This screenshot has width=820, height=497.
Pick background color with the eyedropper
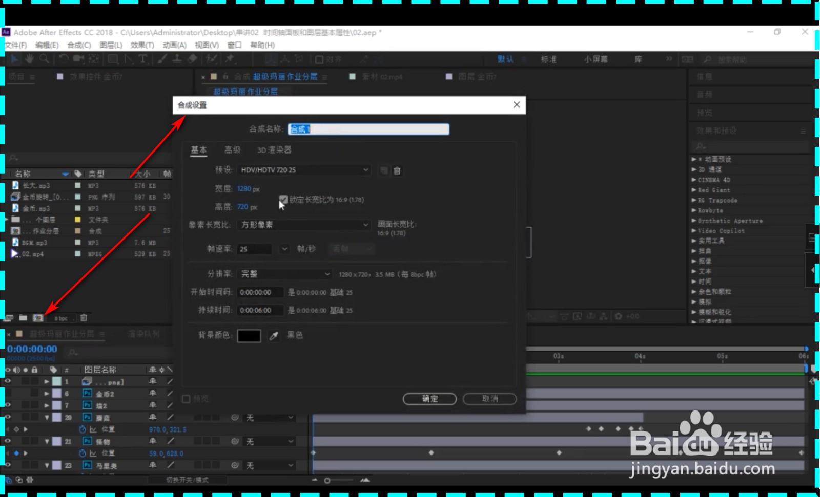(274, 336)
